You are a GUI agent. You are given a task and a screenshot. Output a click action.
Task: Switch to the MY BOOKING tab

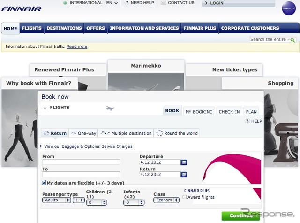click(199, 112)
